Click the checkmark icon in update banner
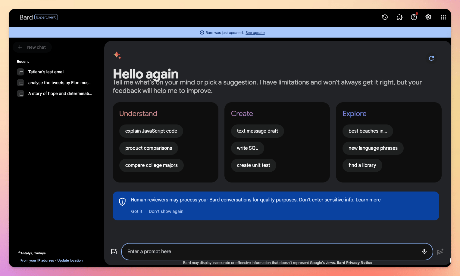 (202, 32)
